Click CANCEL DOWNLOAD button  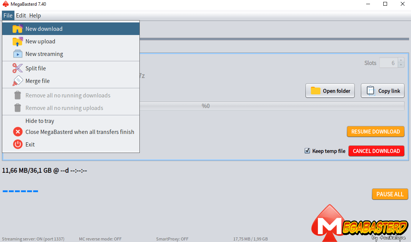[x=376, y=151]
